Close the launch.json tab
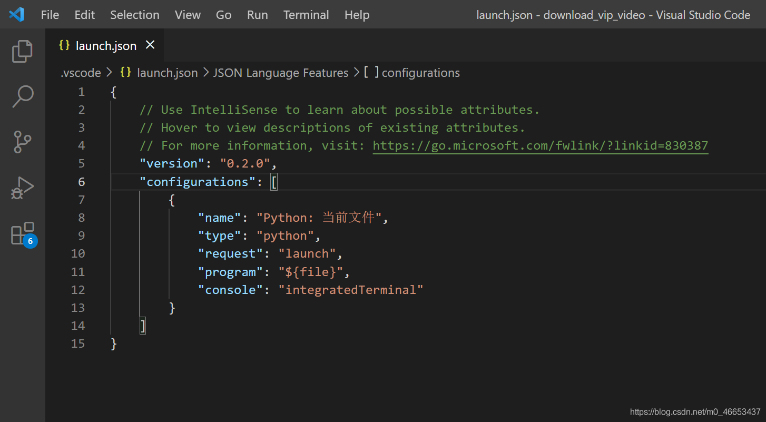The width and height of the screenshot is (766, 422). [150, 45]
